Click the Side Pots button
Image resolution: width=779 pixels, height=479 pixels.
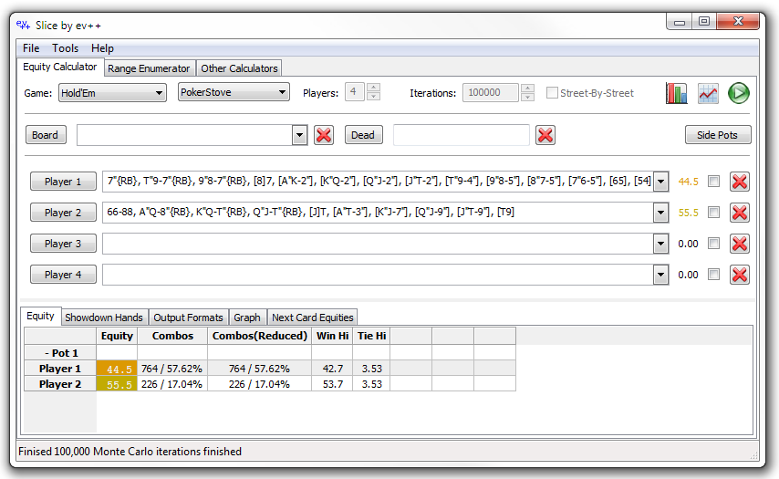click(717, 135)
